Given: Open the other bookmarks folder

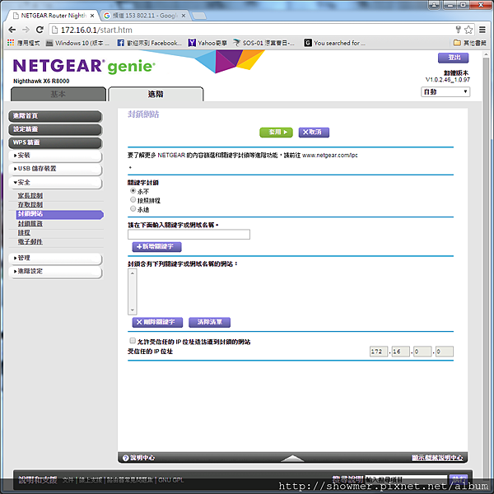Looking at the screenshot, I should (470, 43).
